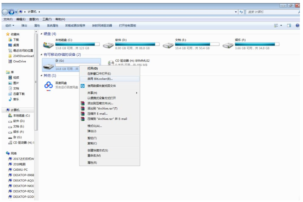Screen dimensions: 303x202
Task: Click the back navigation arrow button
Action: coord(6,12)
